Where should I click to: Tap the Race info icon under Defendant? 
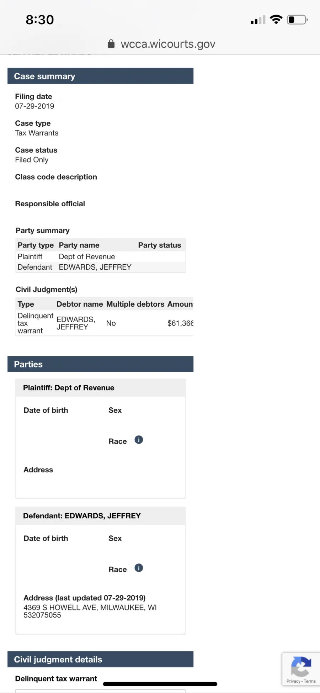click(x=139, y=568)
